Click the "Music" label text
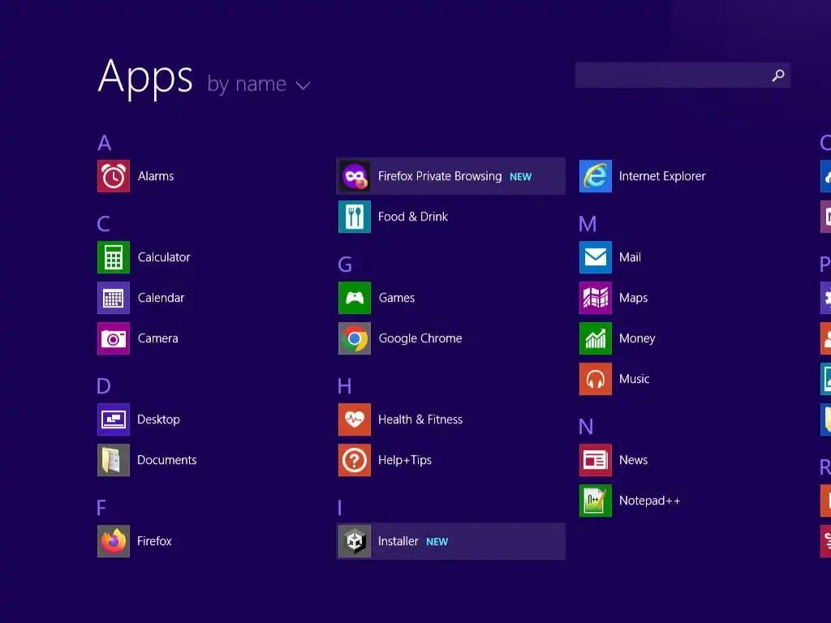This screenshot has width=831, height=623. (x=635, y=379)
